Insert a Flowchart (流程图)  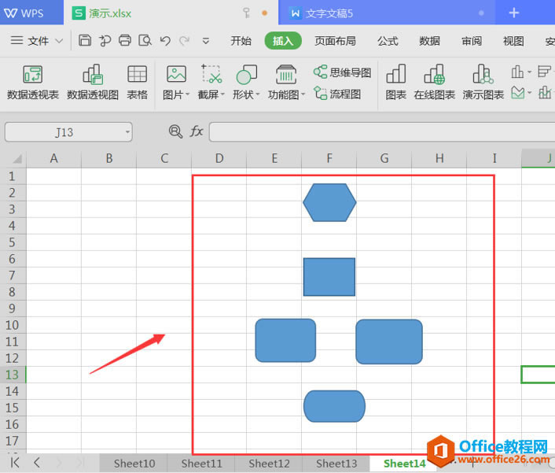(337, 94)
